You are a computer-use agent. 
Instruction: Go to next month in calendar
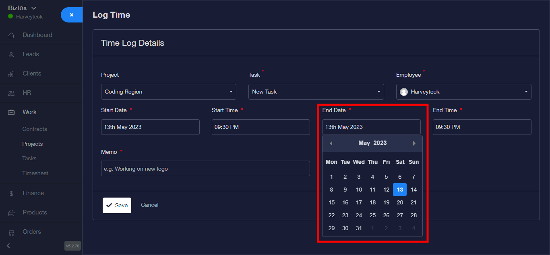coord(414,143)
